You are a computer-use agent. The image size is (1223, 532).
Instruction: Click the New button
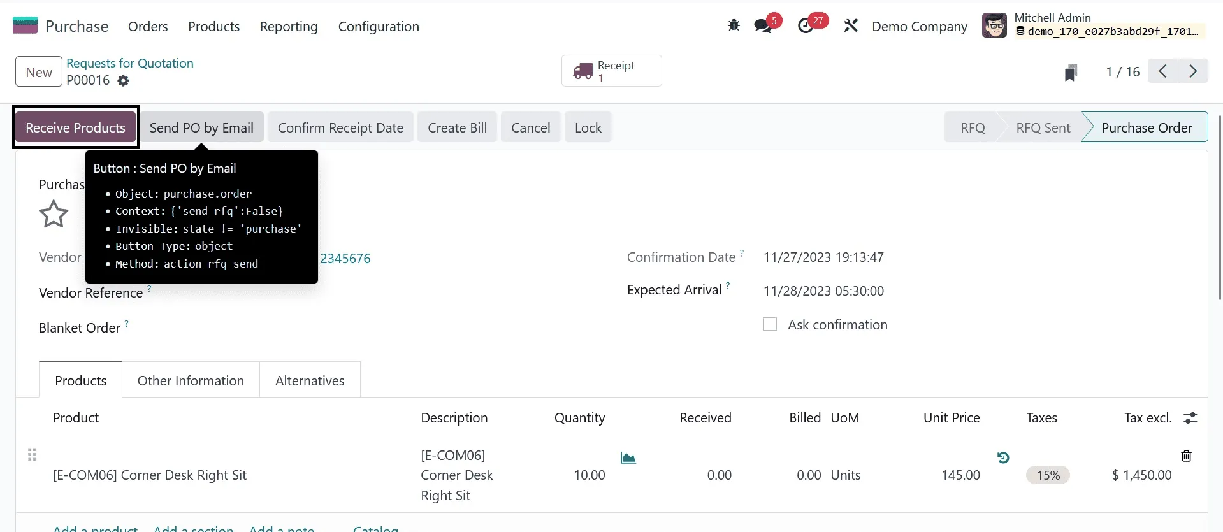coord(39,72)
